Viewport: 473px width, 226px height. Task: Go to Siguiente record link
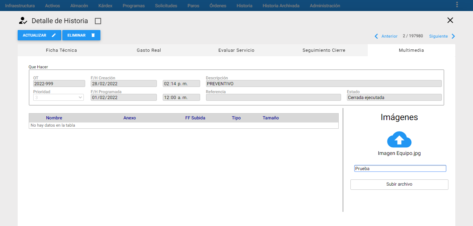[x=438, y=36]
